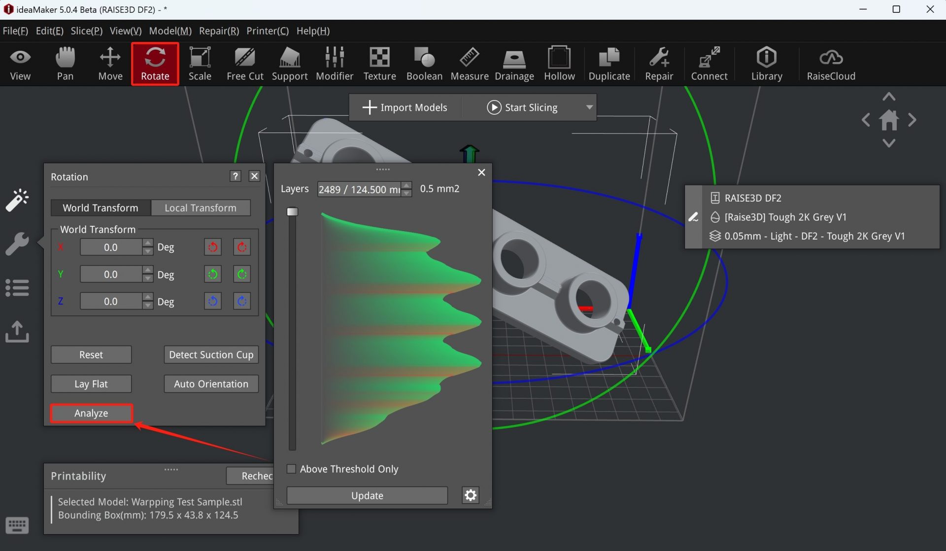Image resolution: width=946 pixels, height=551 pixels.
Task: Select the Move tool
Action: pos(110,64)
